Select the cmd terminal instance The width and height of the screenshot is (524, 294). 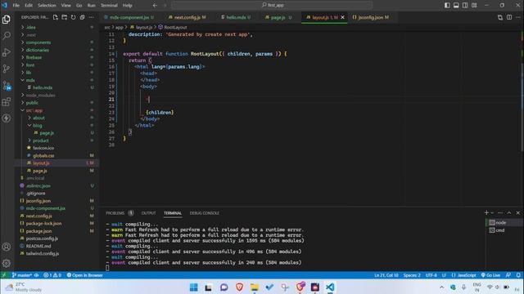point(504,230)
